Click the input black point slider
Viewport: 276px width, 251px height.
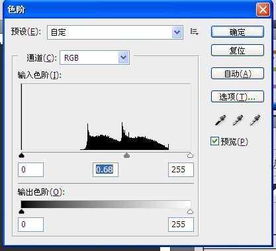point(21,155)
